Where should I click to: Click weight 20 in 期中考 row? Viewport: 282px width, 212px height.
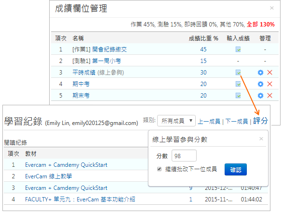[203, 84]
